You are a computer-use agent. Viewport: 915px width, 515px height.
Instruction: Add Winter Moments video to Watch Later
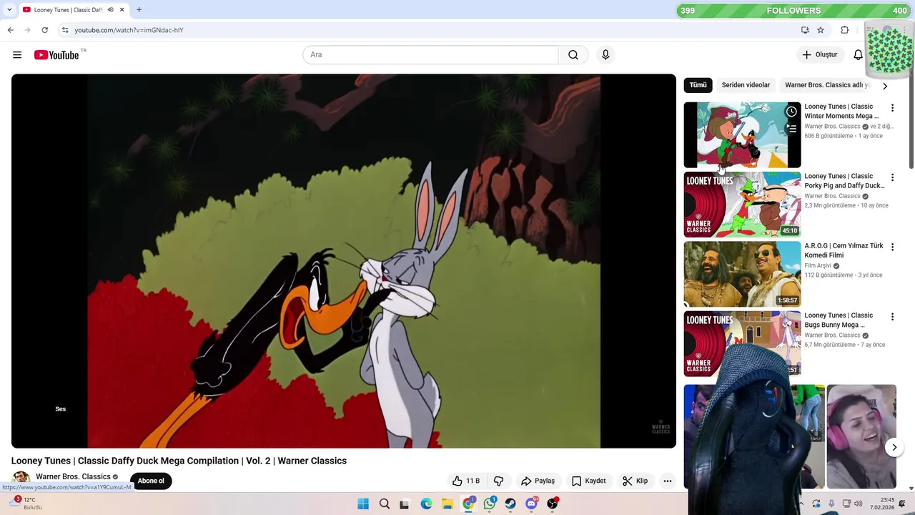tap(791, 112)
